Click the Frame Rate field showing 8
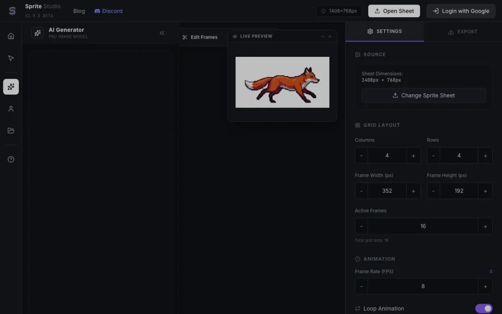 [x=423, y=286]
